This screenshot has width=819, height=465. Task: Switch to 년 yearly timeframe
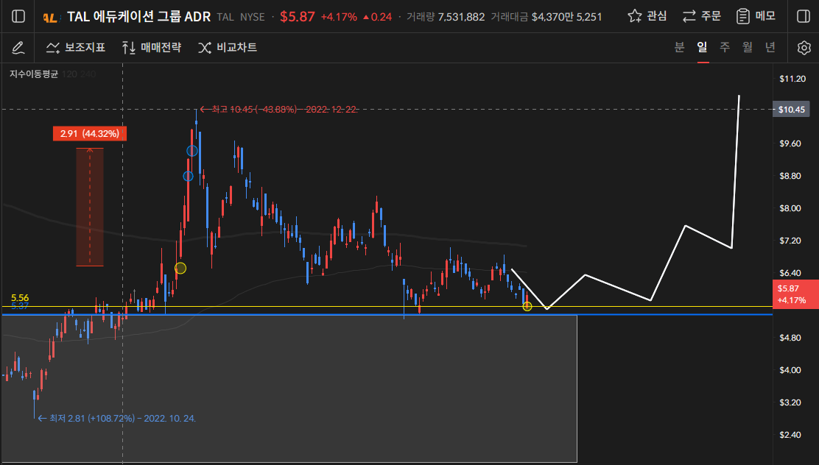[x=770, y=48]
